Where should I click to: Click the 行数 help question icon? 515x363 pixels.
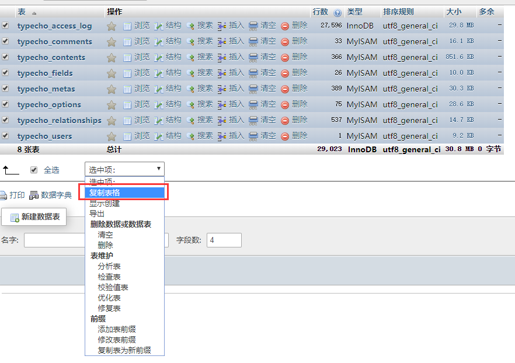click(337, 13)
